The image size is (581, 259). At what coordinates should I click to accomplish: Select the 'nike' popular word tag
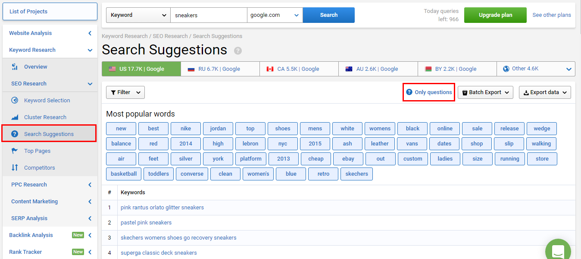pos(186,129)
